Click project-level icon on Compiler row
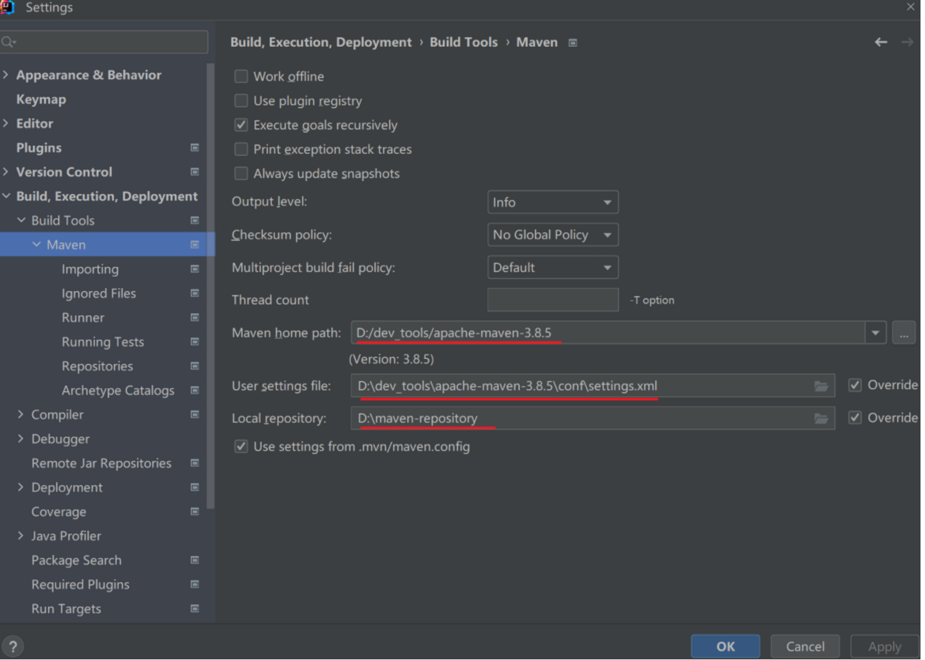The width and height of the screenshot is (925, 660). 195,415
